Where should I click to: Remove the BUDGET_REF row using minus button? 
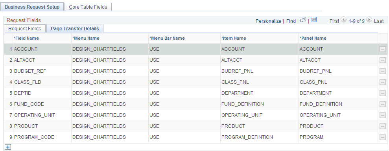383,71
